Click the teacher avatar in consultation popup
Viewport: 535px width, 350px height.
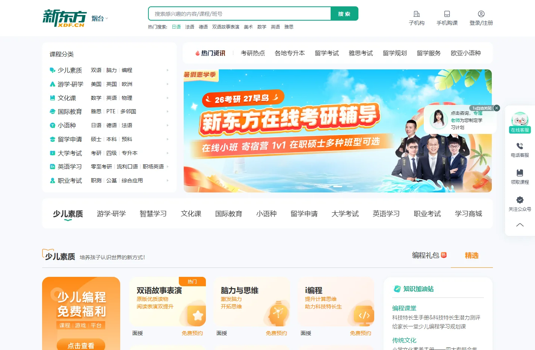click(x=438, y=119)
